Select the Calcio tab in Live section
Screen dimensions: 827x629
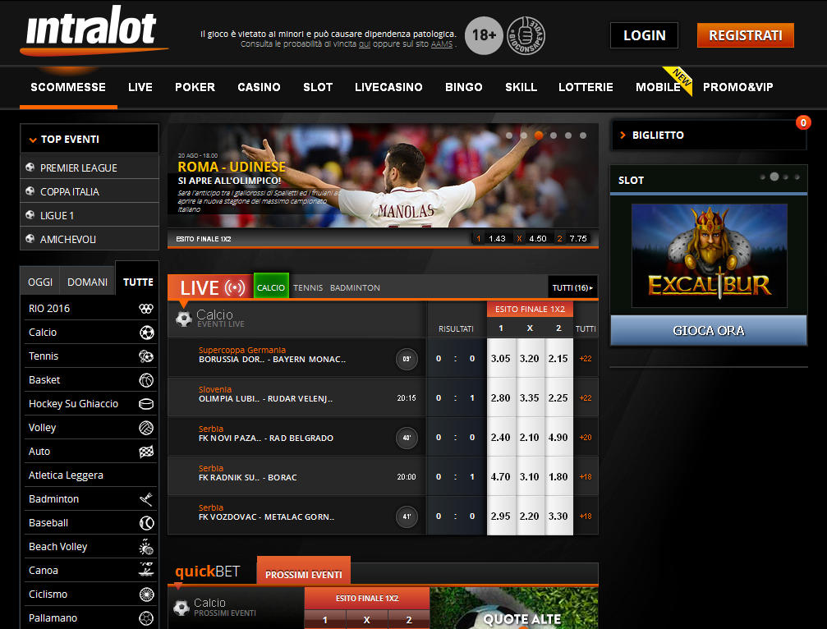pyautogui.click(x=271, y=286)
